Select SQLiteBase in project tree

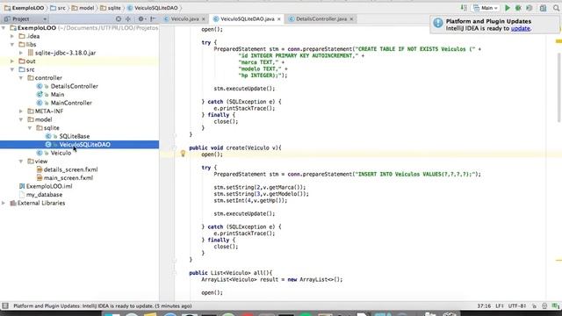[x=74, y=136]
